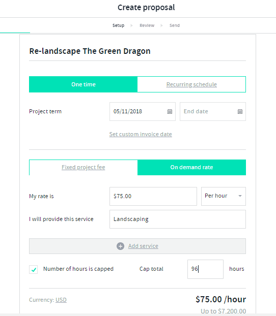The image size is (276, 316).
Task: Focus the $75.00 rate field
Action: [153, 196]
